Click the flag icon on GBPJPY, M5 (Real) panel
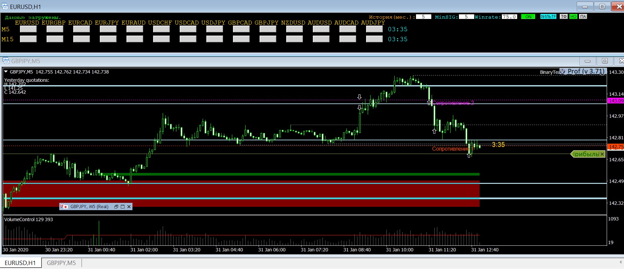Screen dimensions: 624x269 [64, 206]
